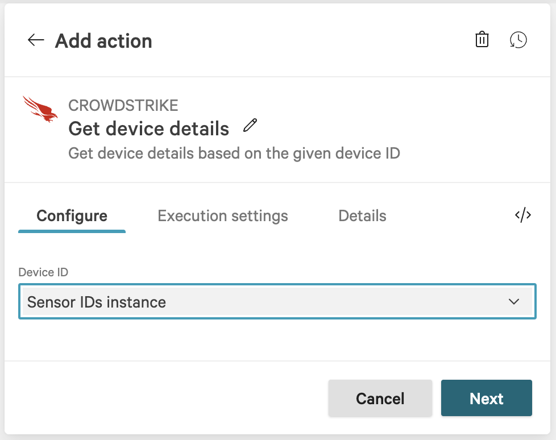The image size is (556, 440).
Task: Switch to the Execution settings tab
Action: 222,216
